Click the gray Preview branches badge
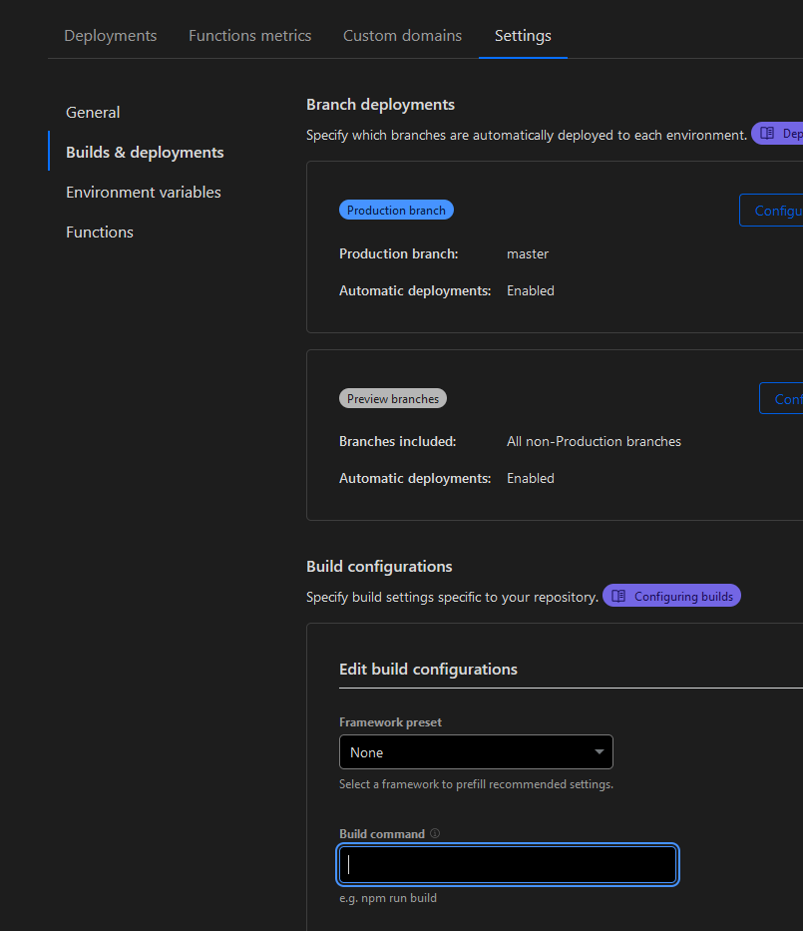Screen dimensions: 803x931 pyautogui.click(x=393, y=399)
